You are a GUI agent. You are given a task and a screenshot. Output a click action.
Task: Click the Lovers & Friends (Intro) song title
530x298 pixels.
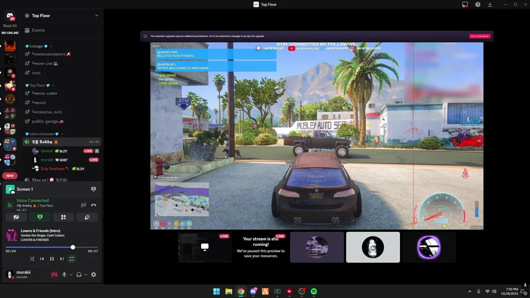(x=41, y=231)
